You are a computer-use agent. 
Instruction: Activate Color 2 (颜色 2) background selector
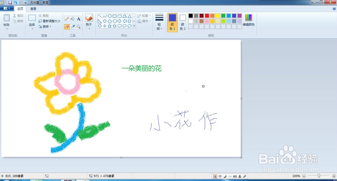click(x=183, y=23)
